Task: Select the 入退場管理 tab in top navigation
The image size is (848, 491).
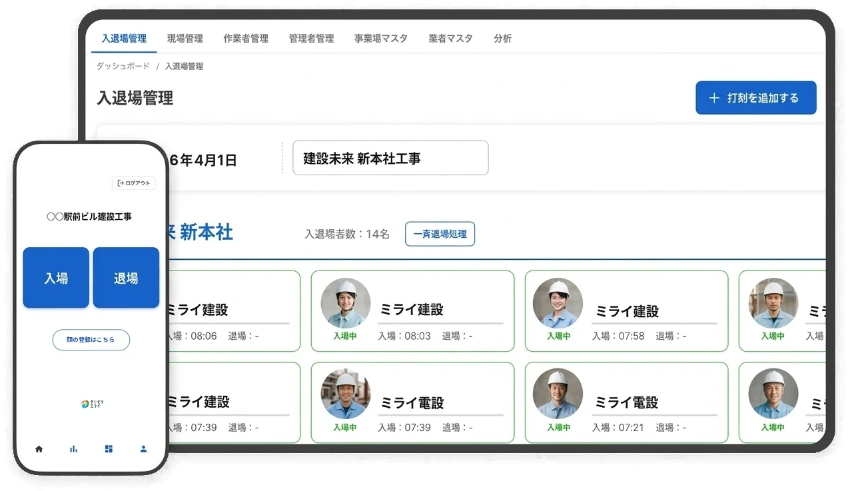Action: point(124,39)
